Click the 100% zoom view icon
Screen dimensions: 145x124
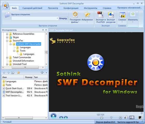pos(132,118)
